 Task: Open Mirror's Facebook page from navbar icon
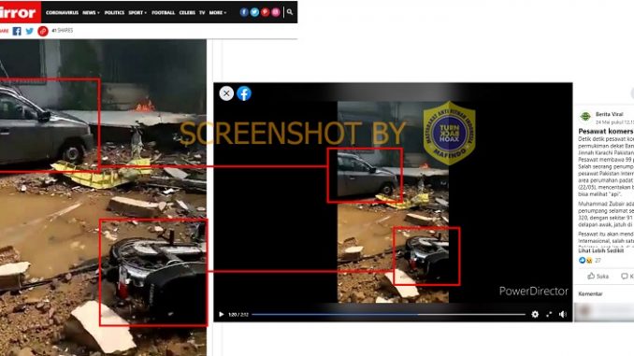click(244, 12)
